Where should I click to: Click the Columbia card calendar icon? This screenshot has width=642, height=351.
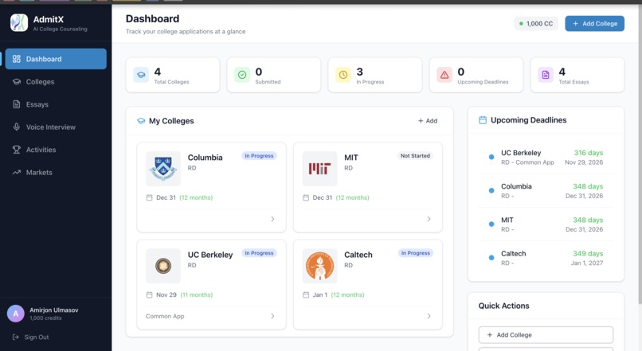(150, 197)
